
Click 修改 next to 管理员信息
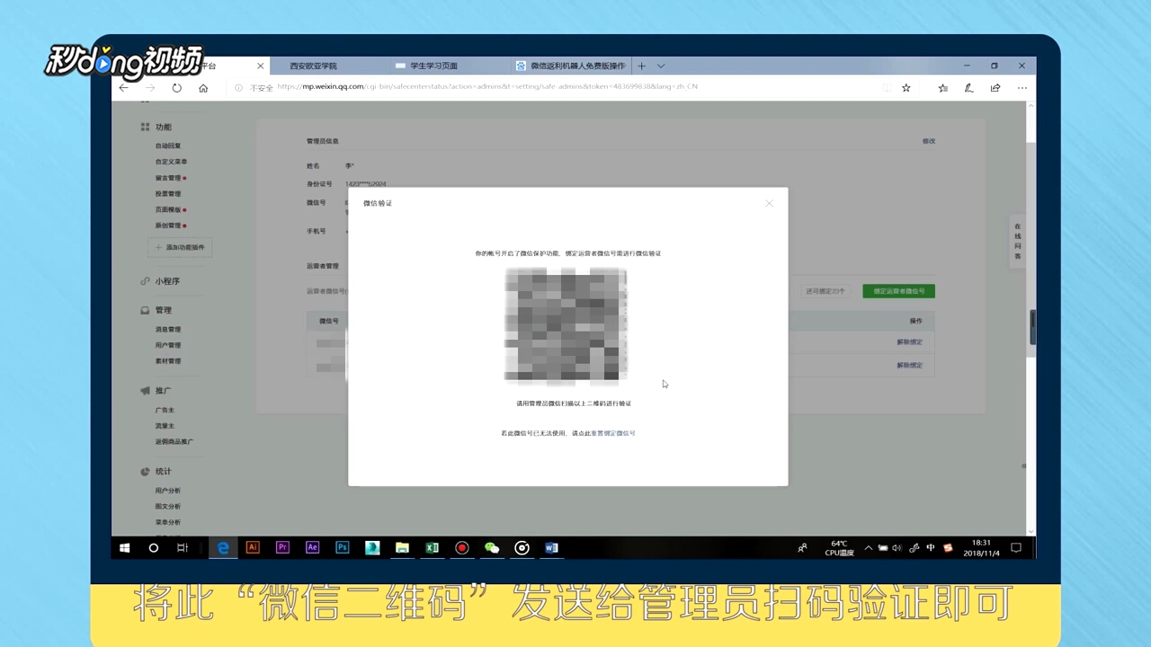(929, 141)
